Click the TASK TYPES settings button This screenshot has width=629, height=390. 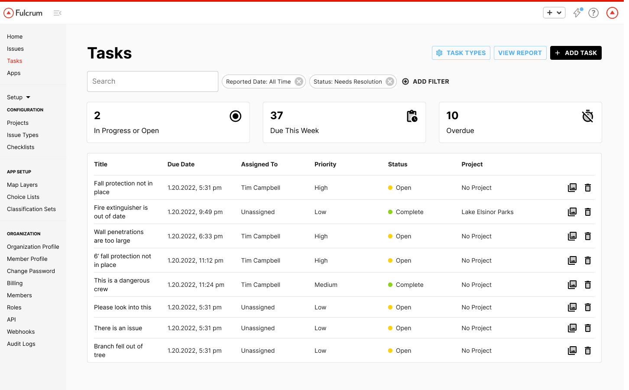pos(461,53)
